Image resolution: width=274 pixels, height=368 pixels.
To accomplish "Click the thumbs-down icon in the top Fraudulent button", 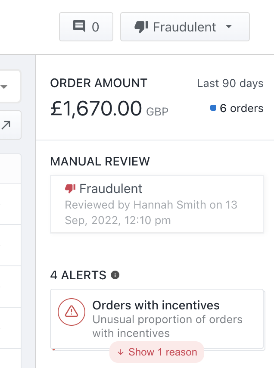I will [x=141, y=27].
